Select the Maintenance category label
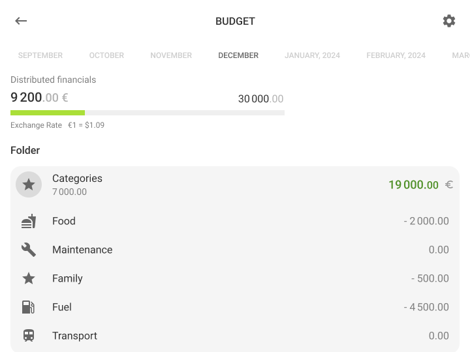The width and height of the screenshot is (470, 352). 82,250
